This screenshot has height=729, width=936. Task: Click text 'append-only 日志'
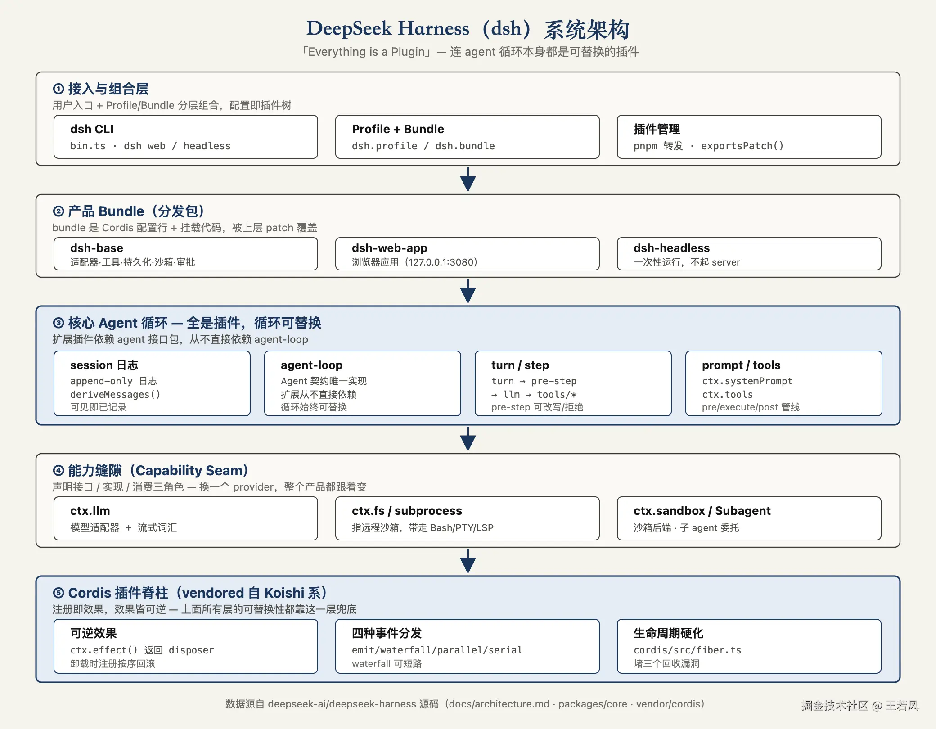(x=114, y=381)
